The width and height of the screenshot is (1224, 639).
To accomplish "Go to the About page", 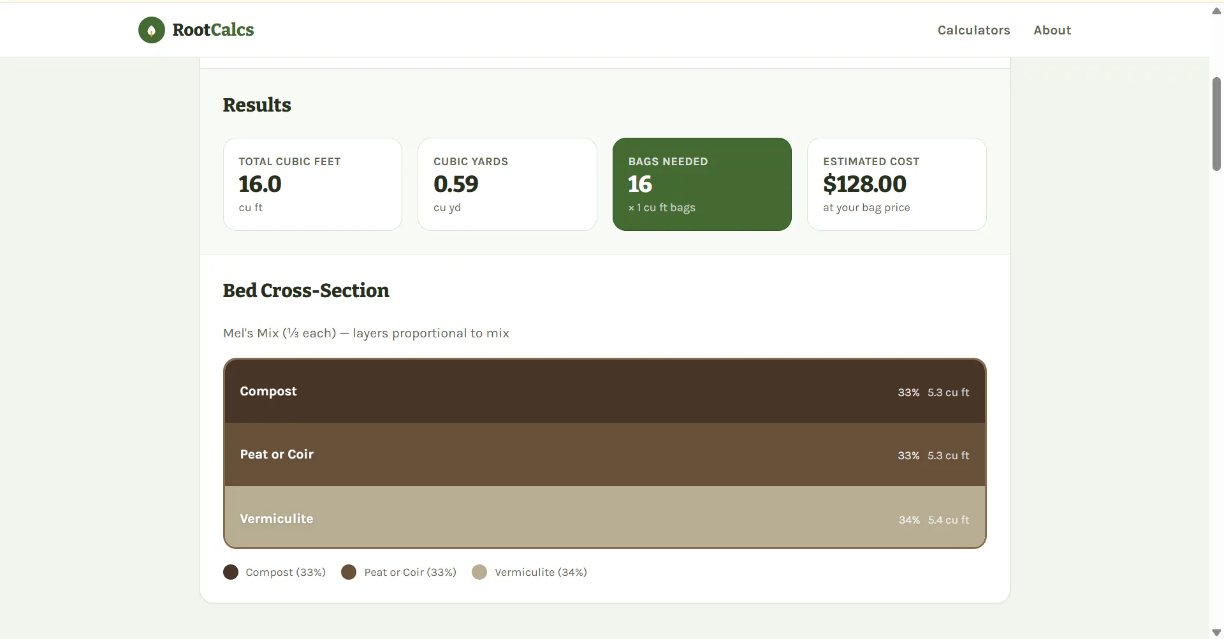I will click(x=1052, y=30).
